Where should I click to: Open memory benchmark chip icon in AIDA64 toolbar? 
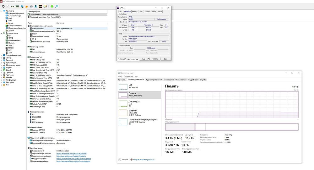coord(17,6)
